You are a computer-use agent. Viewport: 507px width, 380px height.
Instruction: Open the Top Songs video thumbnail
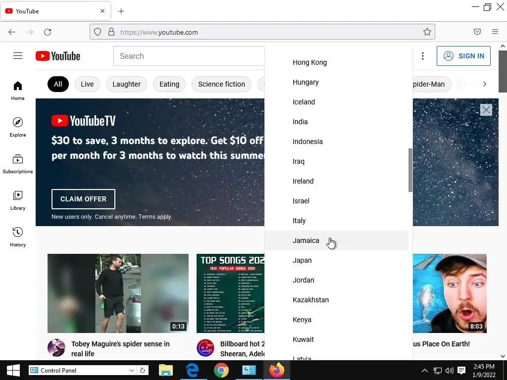click(231, 293)
